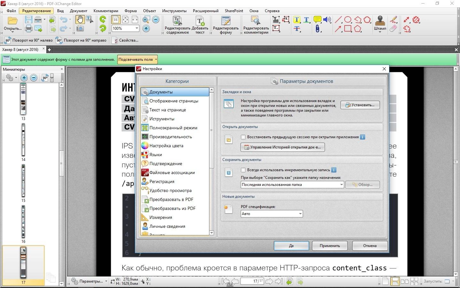Expand the Открыть dropdown arrow
460x288 pixels.
[x=13, y=32]
